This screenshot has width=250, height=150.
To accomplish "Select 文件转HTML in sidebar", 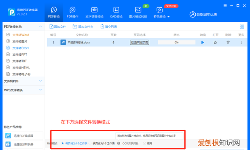I will pyautogui.click(x=21, y=68).
